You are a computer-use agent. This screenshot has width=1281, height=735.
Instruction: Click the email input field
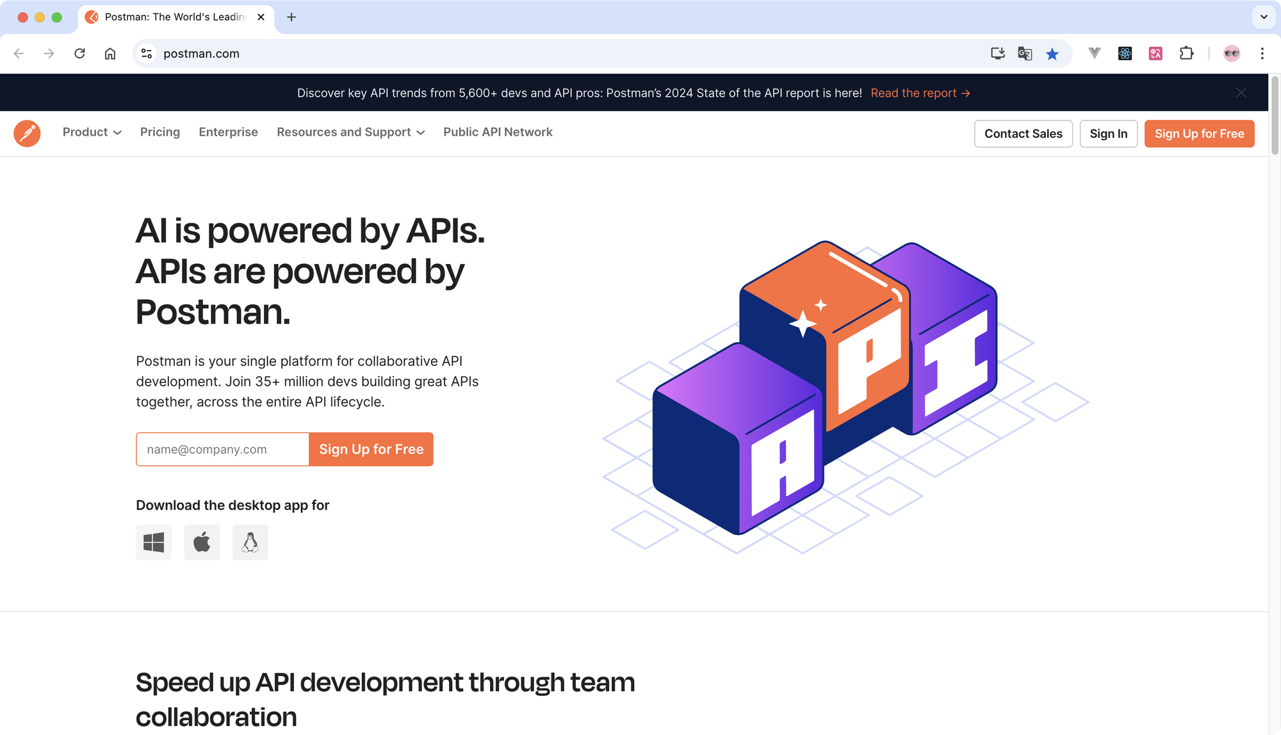coord(223,449)
